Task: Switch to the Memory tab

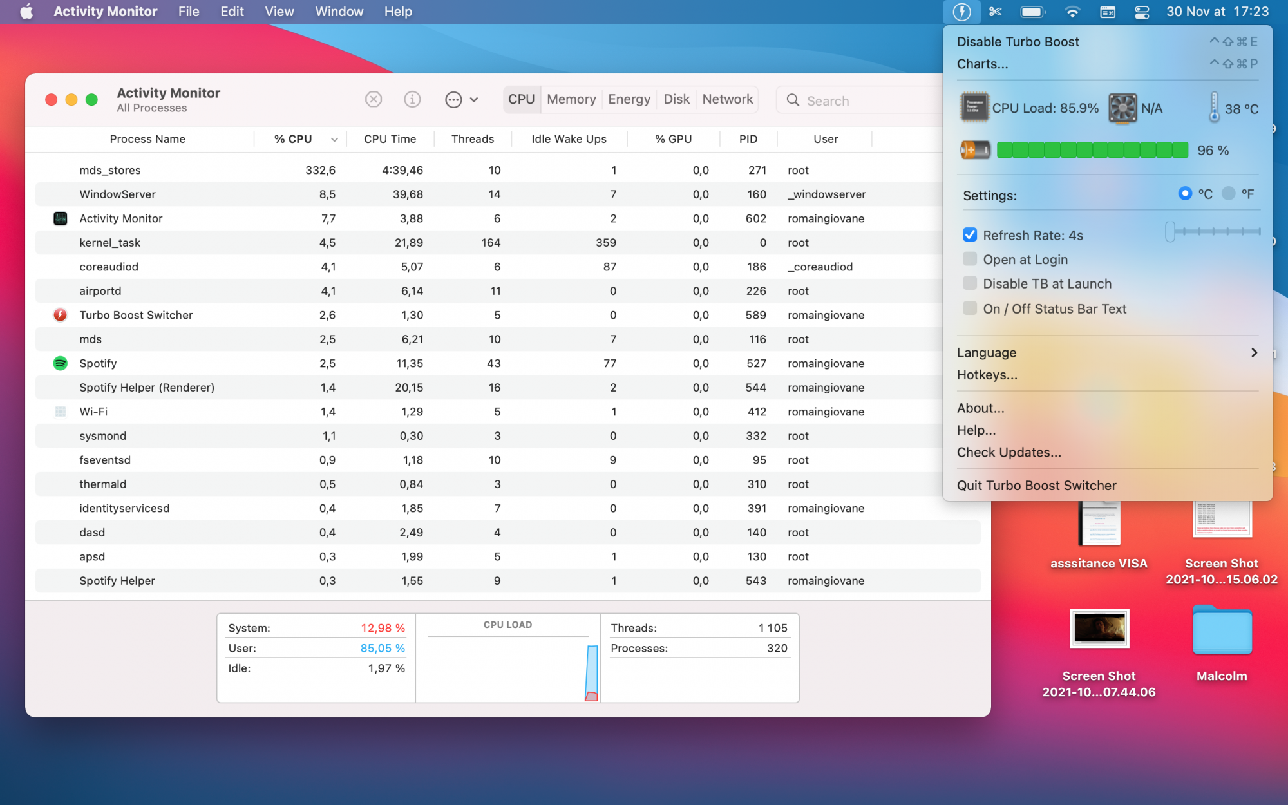Action: click(x=571, y=99)
